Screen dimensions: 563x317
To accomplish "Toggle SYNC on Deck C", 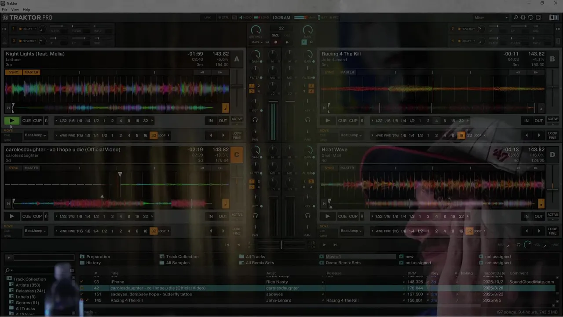I will (x=14, y=168).
